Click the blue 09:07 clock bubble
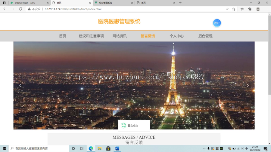 pyautogui.click(x=217, y=23)
